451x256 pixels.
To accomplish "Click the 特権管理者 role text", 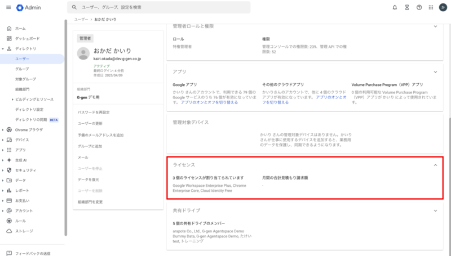I will tap(182, 47).
